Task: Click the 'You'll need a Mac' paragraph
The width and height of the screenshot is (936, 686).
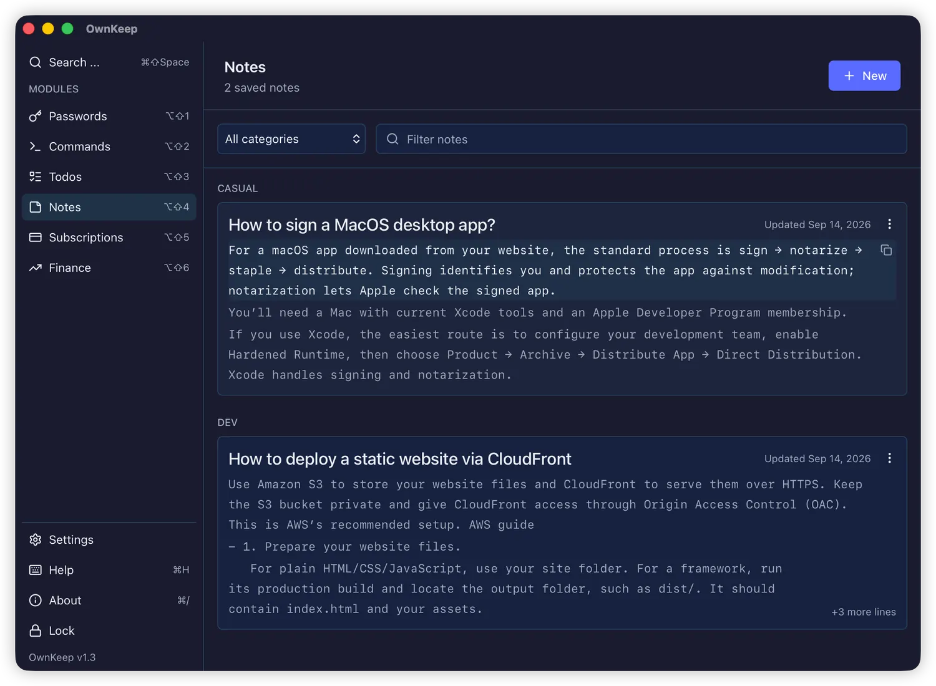Action: tap(537, 312)
